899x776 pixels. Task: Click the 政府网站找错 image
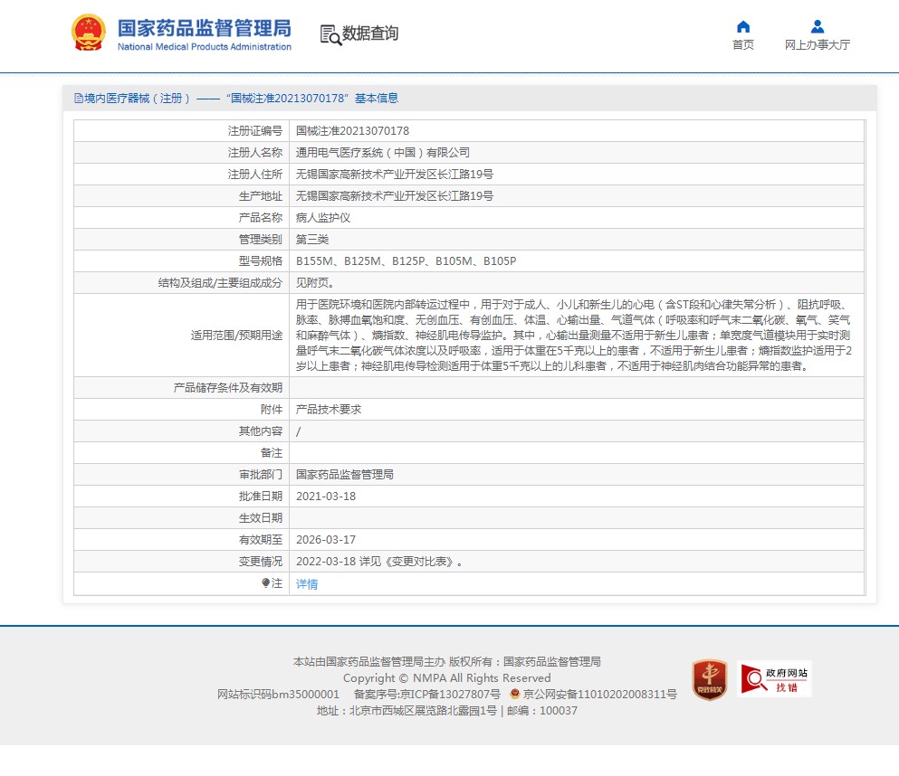[x=775, y=679]
